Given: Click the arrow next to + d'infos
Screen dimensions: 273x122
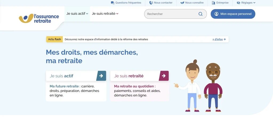Looking at the screenshot, I should coord(224,39).
